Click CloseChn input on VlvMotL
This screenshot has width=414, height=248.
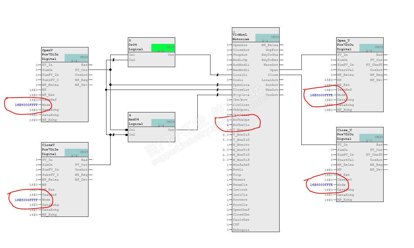pos(241,214)
